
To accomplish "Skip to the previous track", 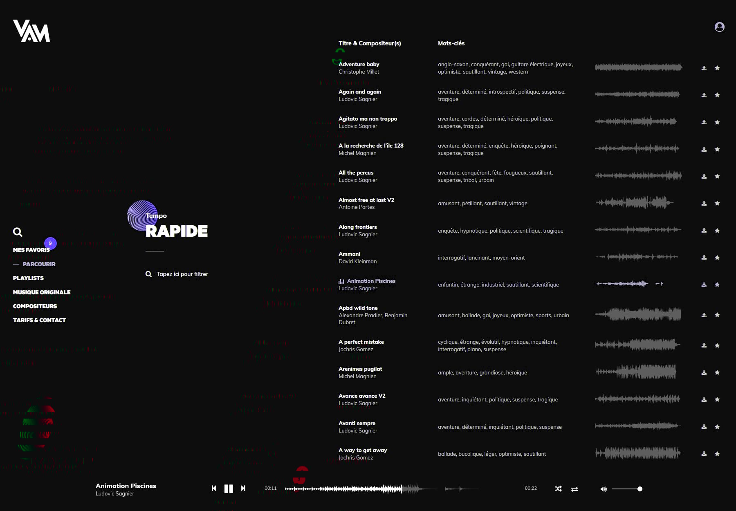I will coord(214,488).
